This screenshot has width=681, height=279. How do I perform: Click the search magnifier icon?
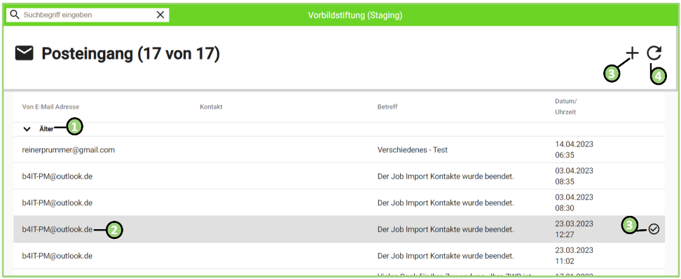15,15
